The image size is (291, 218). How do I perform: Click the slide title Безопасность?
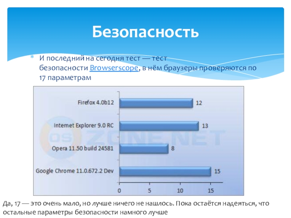tap(145, 32)
